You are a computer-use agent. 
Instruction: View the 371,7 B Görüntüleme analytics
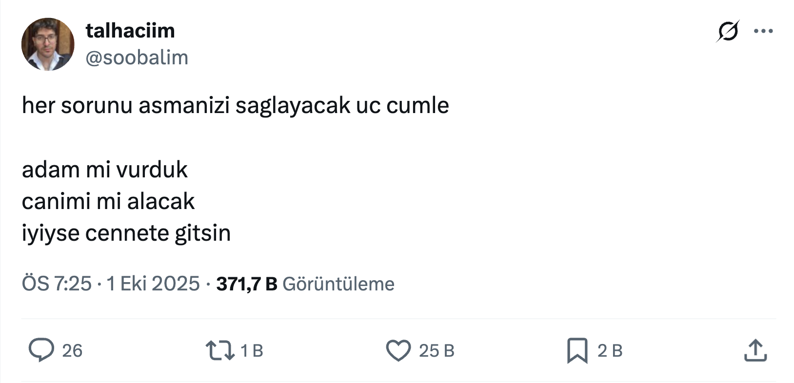tap(305, 284)
